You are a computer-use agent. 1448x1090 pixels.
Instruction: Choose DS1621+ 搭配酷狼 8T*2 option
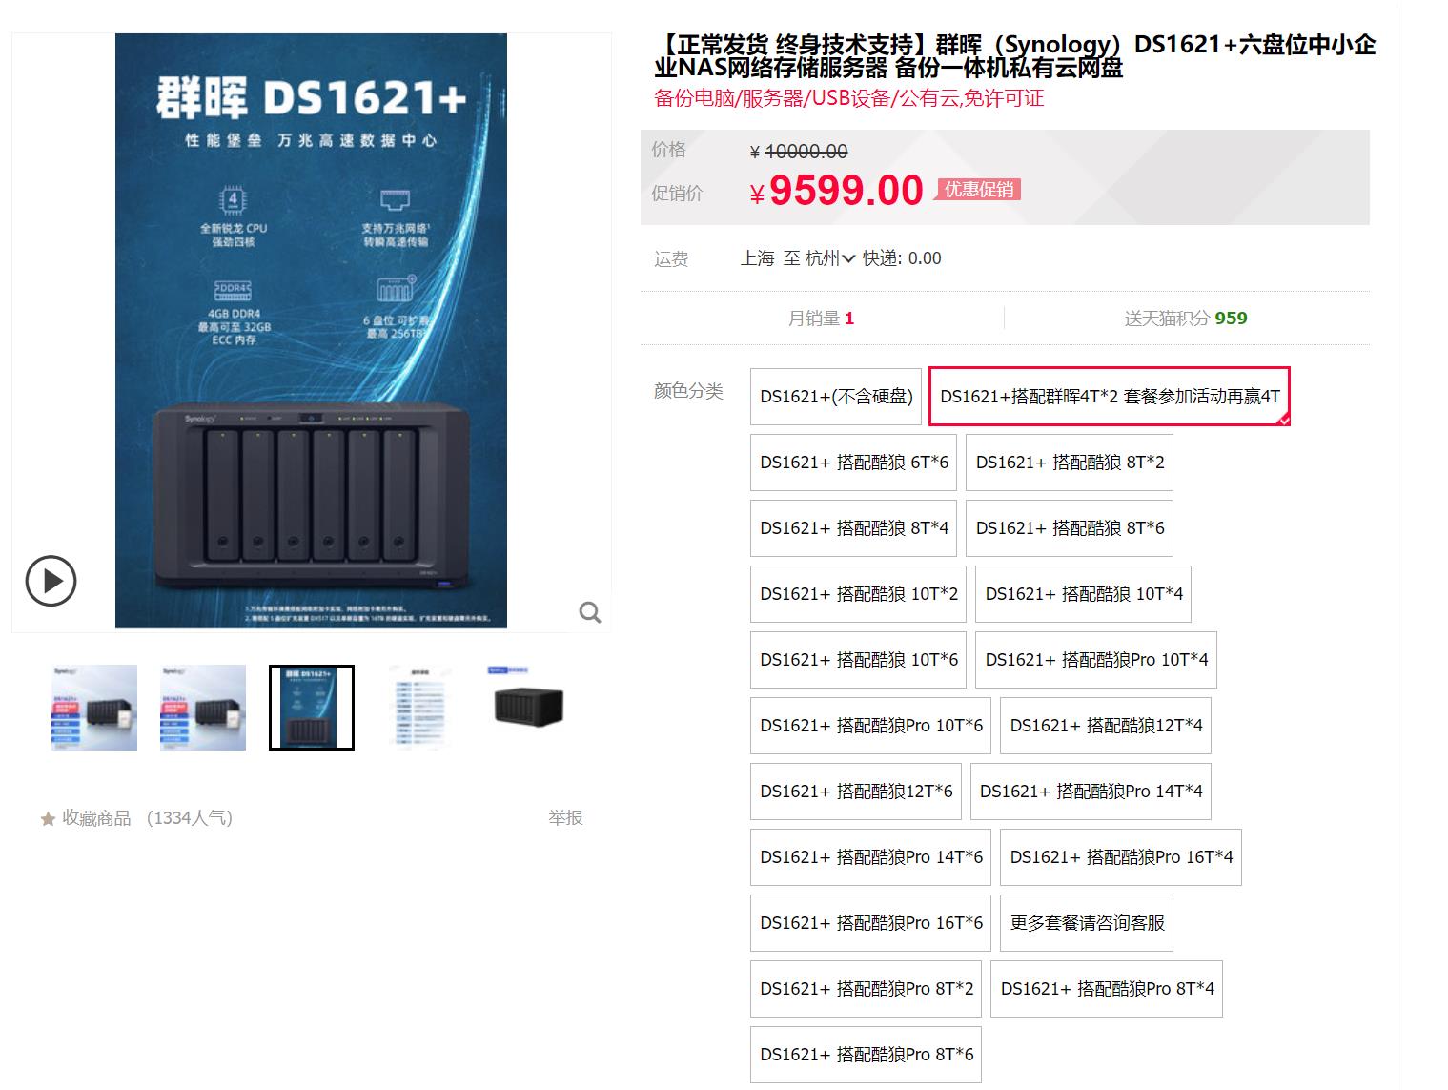point(1070,463)
